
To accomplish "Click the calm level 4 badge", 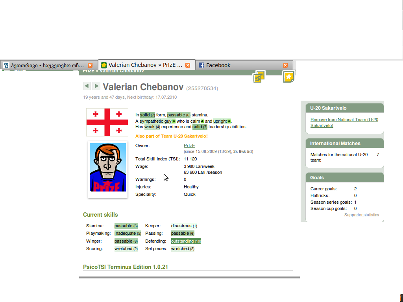I will [x=202, y=121].
